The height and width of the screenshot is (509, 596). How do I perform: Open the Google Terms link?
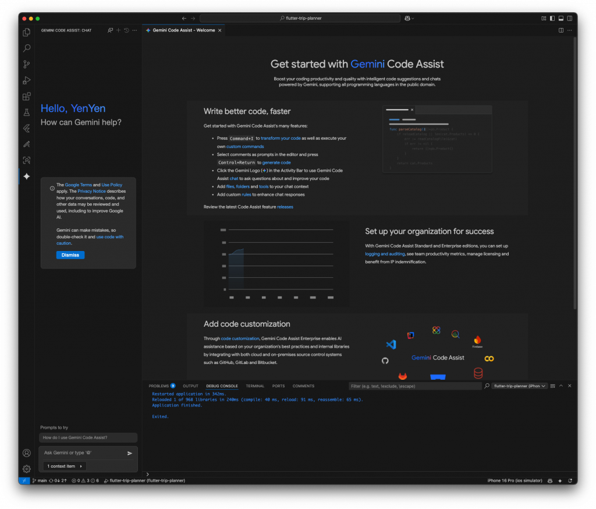pos(79,185)
